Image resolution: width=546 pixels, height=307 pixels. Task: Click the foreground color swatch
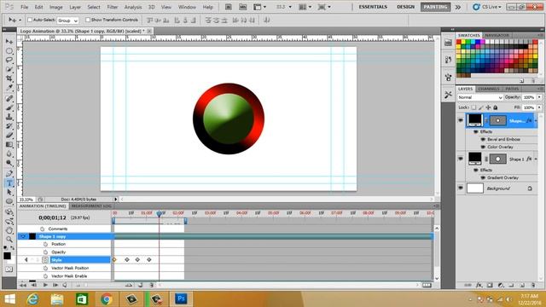pos(7,256)
